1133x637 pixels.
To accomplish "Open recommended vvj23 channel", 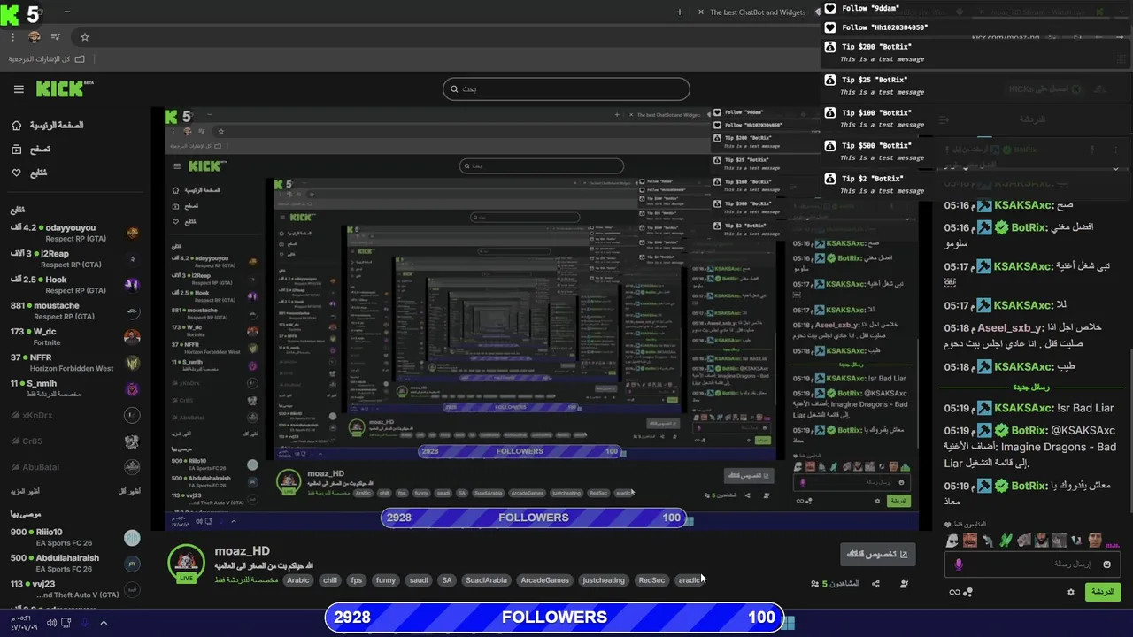I will coord(74,589).
